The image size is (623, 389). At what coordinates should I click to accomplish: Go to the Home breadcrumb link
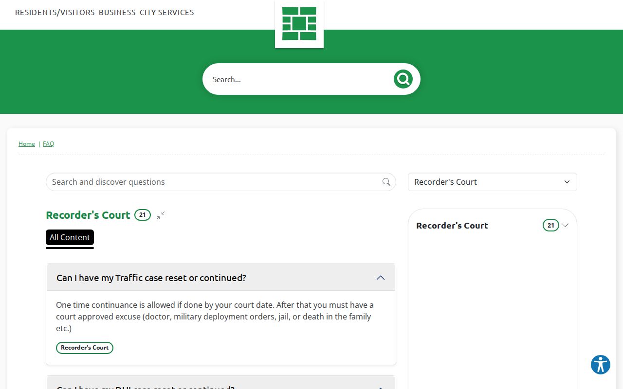click(27, 144)
